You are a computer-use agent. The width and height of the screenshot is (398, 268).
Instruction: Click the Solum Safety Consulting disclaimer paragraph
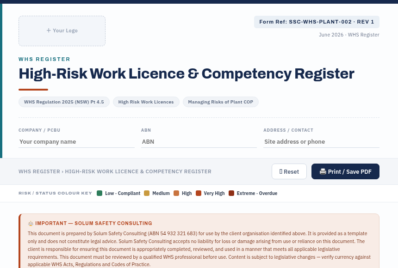[x=199, y=249]
